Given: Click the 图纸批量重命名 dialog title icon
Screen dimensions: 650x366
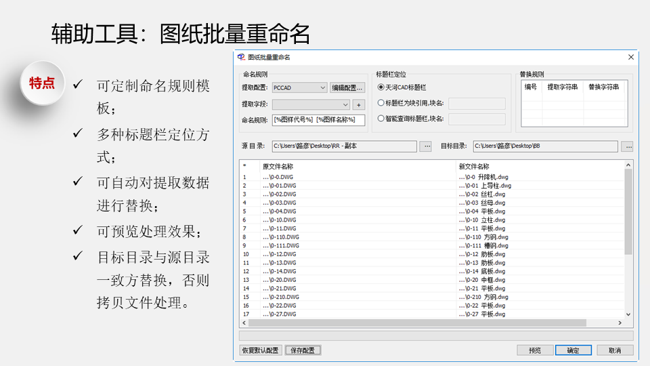Looking at the screenshot, I should [x=242, y=58].
